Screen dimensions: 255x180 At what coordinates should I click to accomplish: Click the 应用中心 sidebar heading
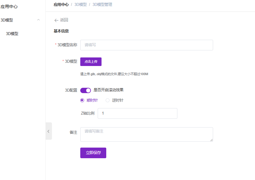(9, 6)
